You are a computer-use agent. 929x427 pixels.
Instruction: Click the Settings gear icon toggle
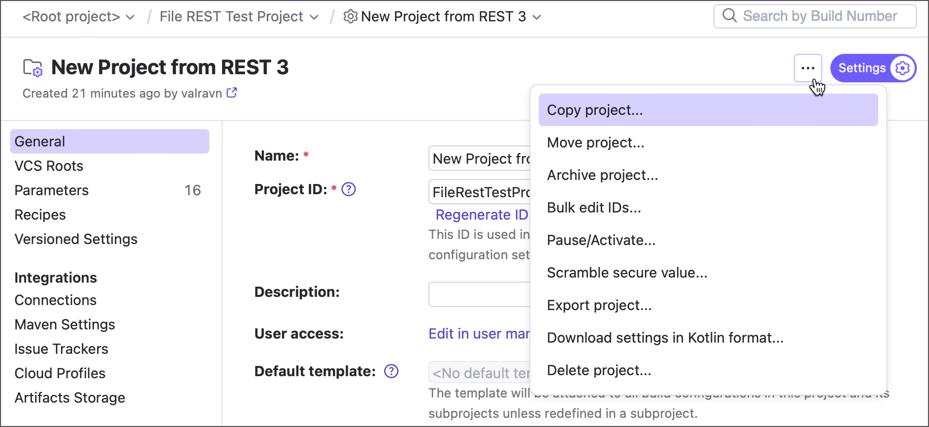click(x=903, y=68)
